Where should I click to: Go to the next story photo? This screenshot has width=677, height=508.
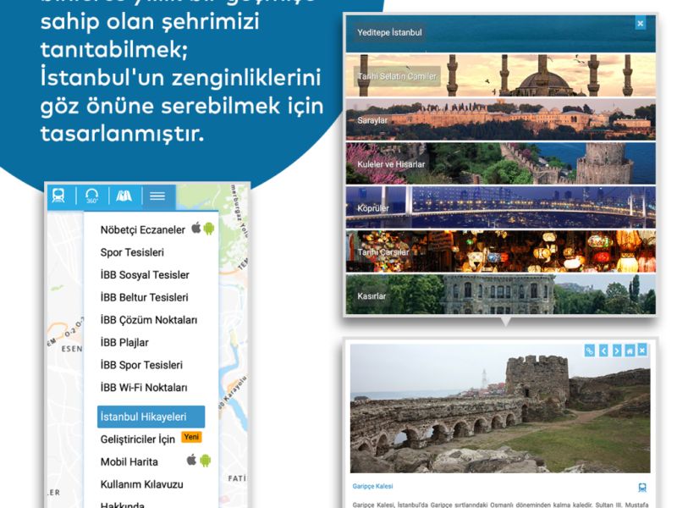click(617, 351)
